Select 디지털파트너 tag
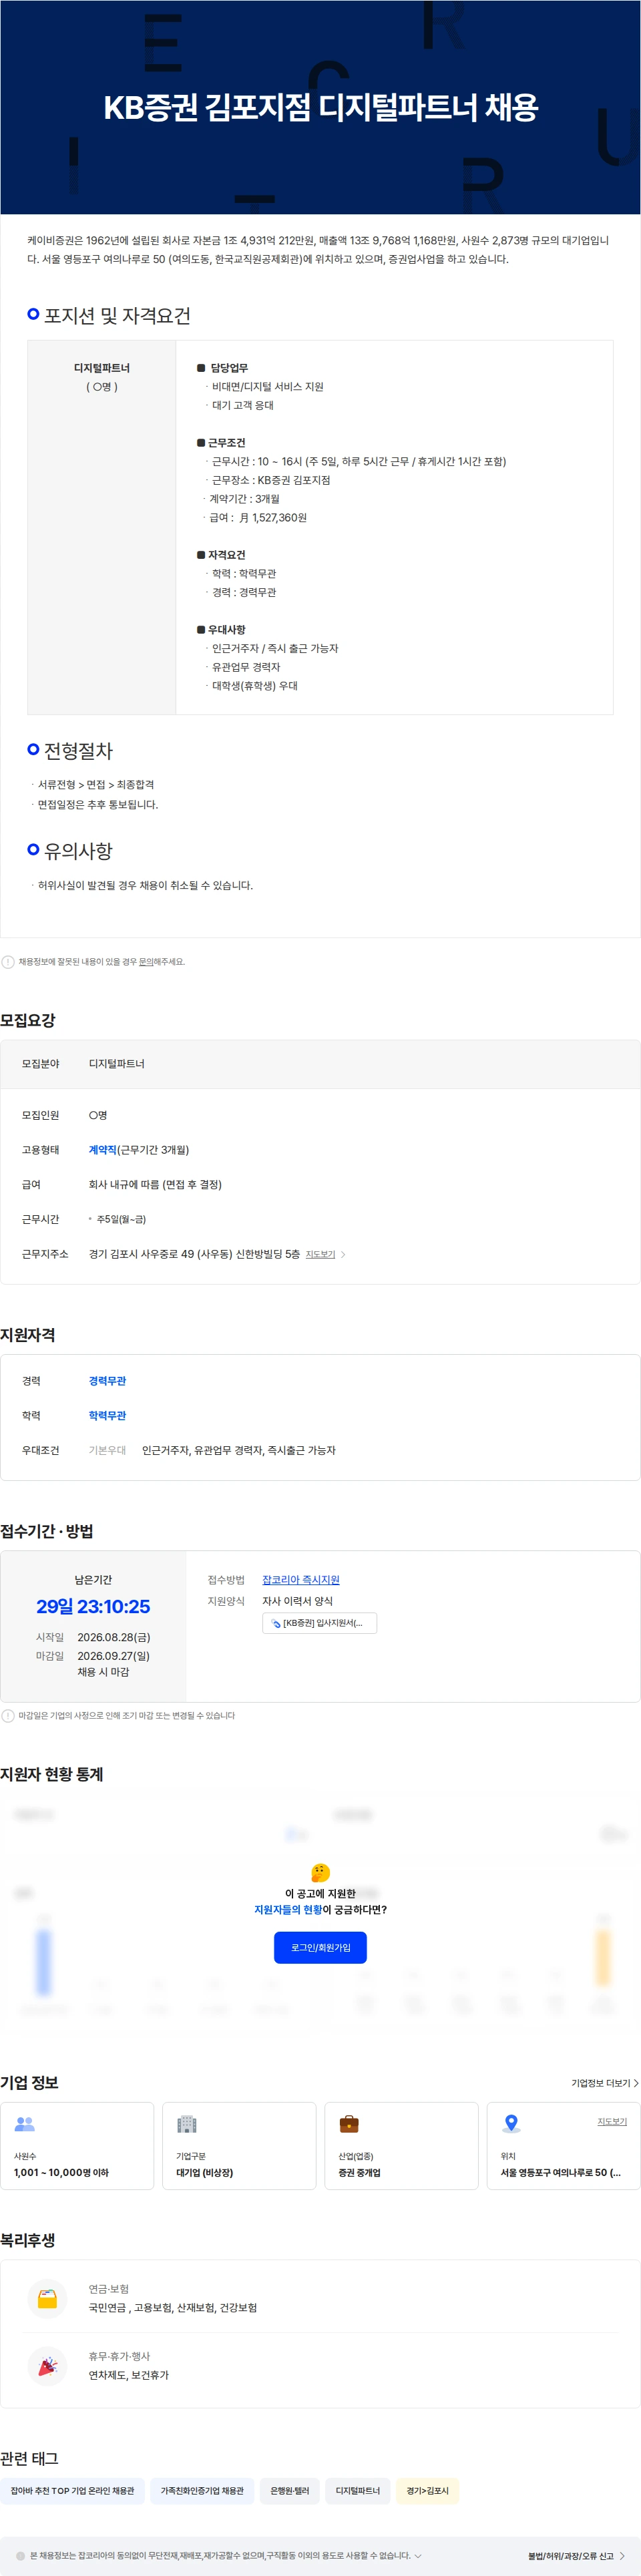 tap(358, 2490)
